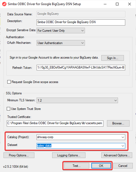Open the Minimum TLS Version dropdown
136x172 pixels.
(x=77, y=100)
